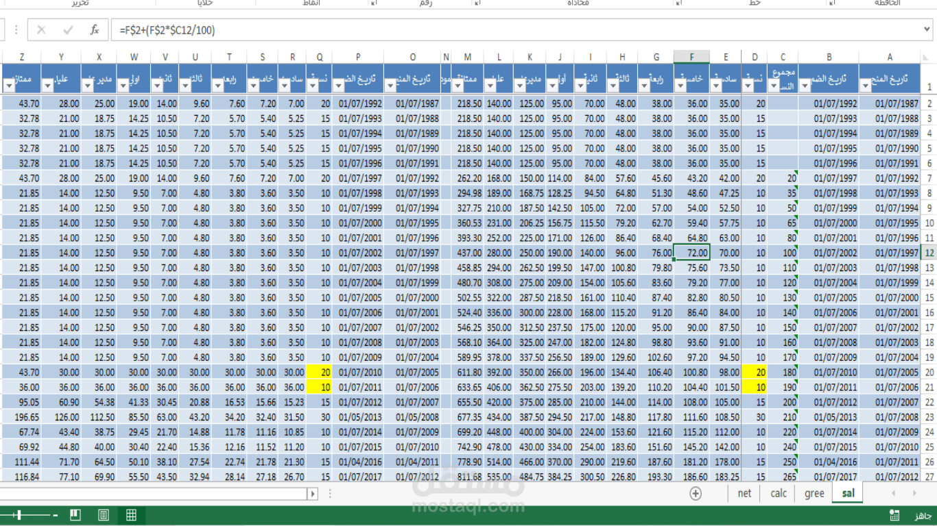This screenshot has height=526, width=937.
Task: Open filter dropdown in column O header
Action: [391, 86]
